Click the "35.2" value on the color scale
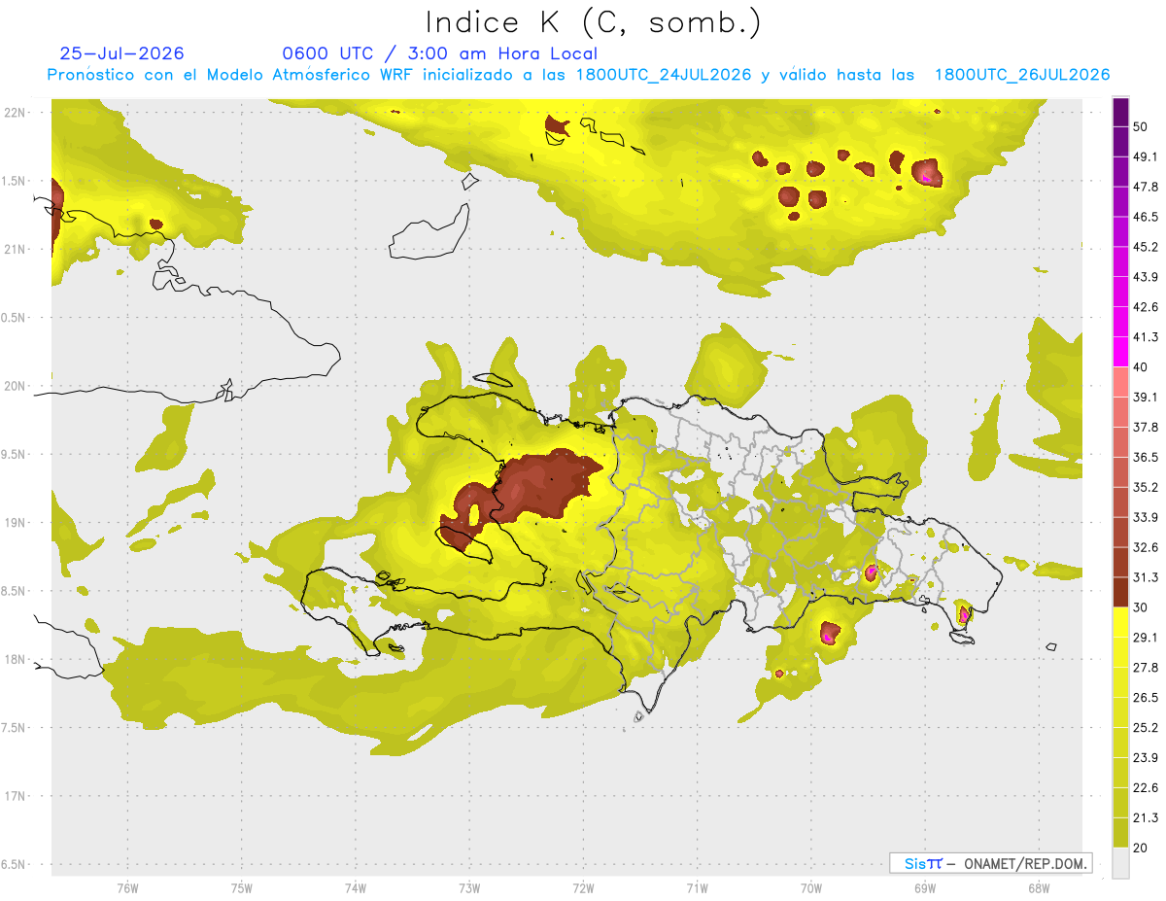1166x901 pixels. click(x=1146, y=488)
